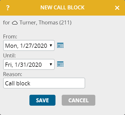Open the Until date calendar picker icon
125x115 pixels.
[x=60, y=64]
